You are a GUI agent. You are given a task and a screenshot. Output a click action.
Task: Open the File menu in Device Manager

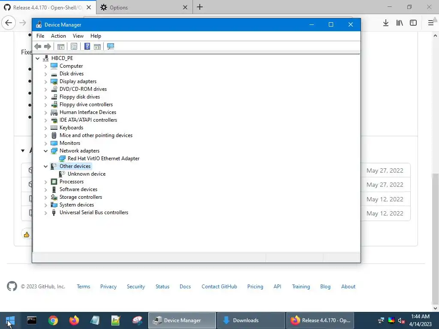click(x=40, y=36)
